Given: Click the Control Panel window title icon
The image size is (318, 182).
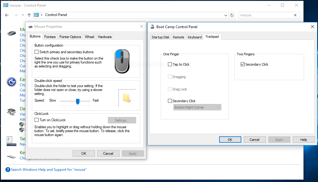Looking at the screenshot, I should click(6, 5).
